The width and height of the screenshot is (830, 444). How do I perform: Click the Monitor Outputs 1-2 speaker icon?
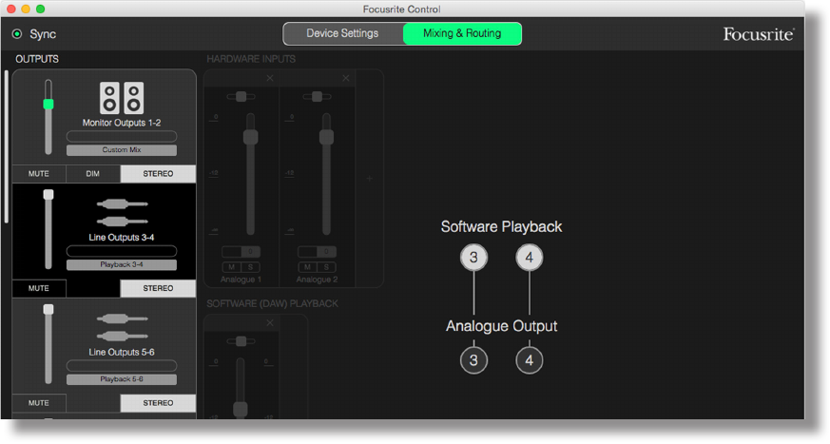coord(122,98)
